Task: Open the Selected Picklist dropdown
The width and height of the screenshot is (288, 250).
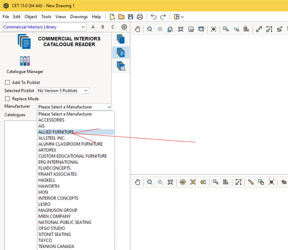Action: pyautogui.click(x=63, y=90)
